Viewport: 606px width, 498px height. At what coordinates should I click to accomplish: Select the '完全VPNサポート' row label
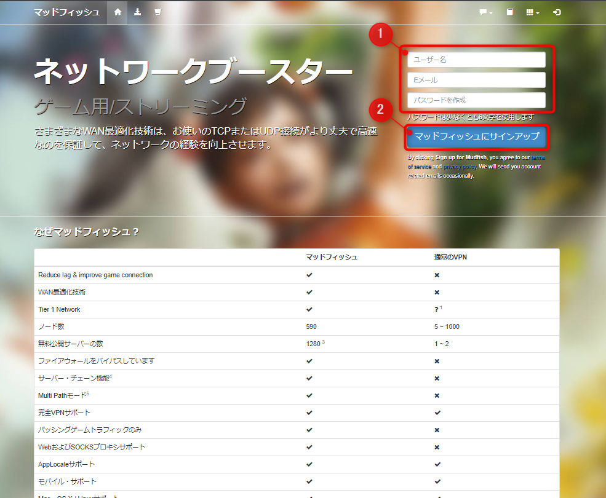(x=64, y=413)
